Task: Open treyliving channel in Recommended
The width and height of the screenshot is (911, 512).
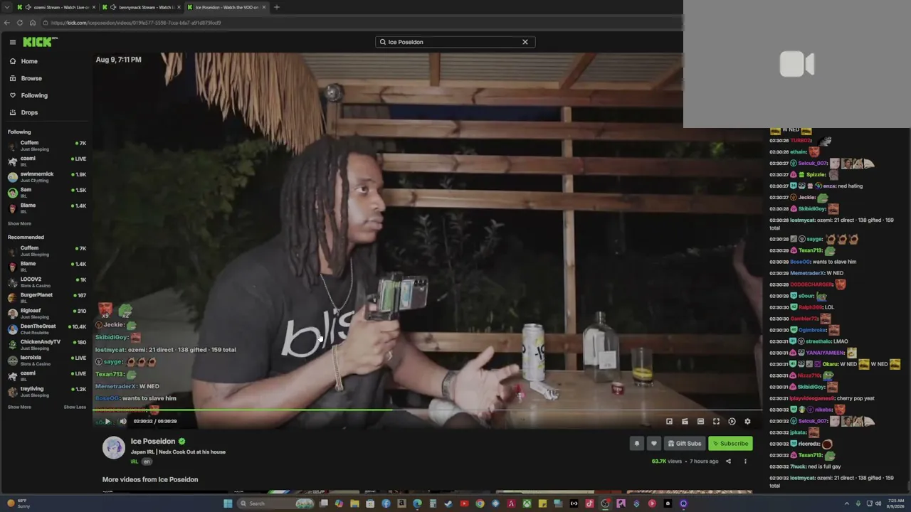Action: coord(47,392)
